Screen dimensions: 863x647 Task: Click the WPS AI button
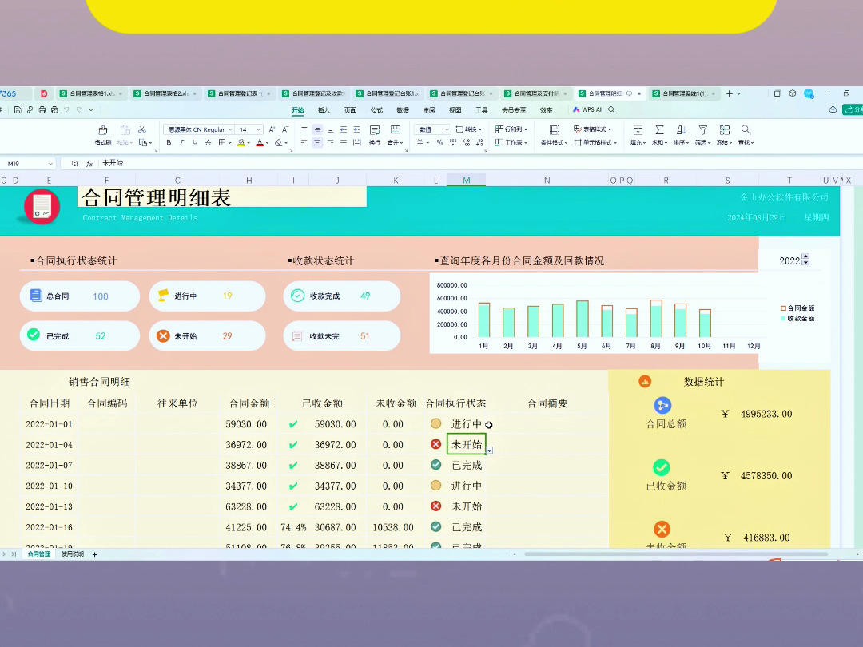(x=587, y=110)
